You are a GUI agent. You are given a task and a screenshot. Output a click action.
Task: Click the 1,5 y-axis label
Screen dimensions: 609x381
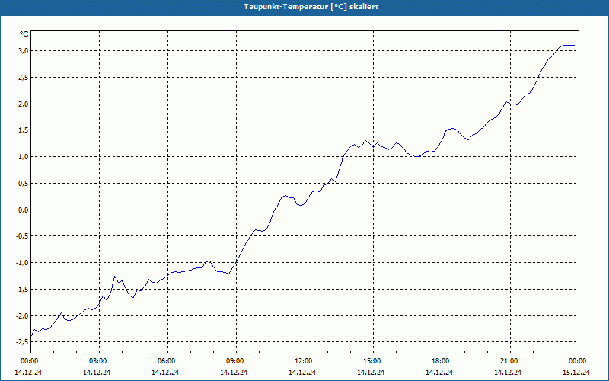[x=24, y=130]
